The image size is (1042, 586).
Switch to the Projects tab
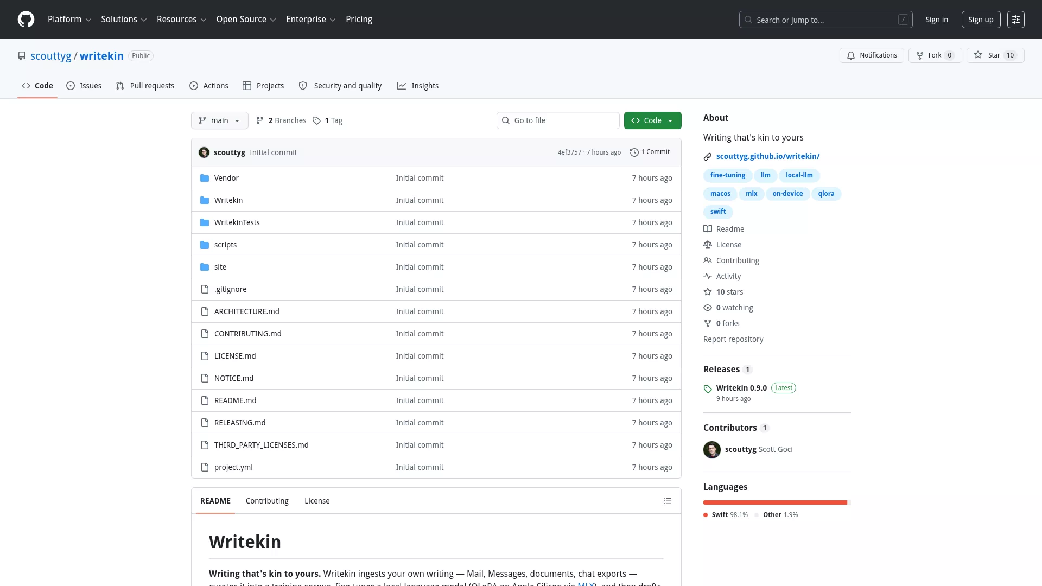click(x=263, y=86)
